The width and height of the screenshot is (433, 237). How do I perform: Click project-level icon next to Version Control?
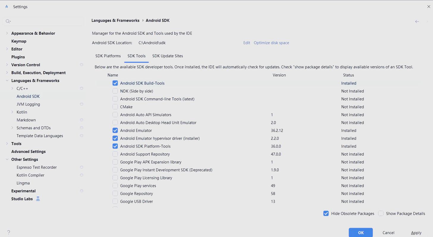pos(81,65)
